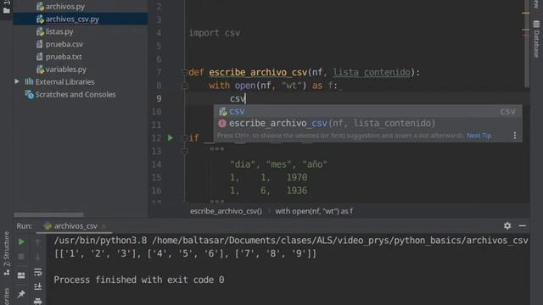
Task: Click the 'with open(nf, "wt") as f' breadcrumb
Action: pos(314,211)
